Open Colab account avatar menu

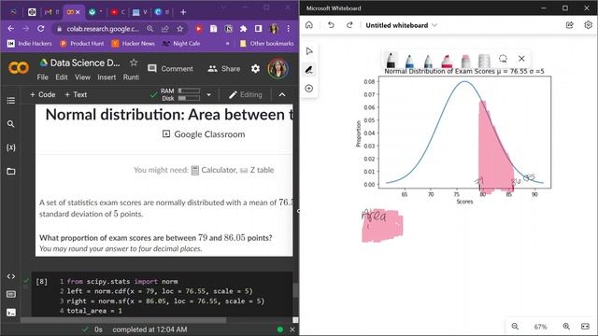coord(278,68)
